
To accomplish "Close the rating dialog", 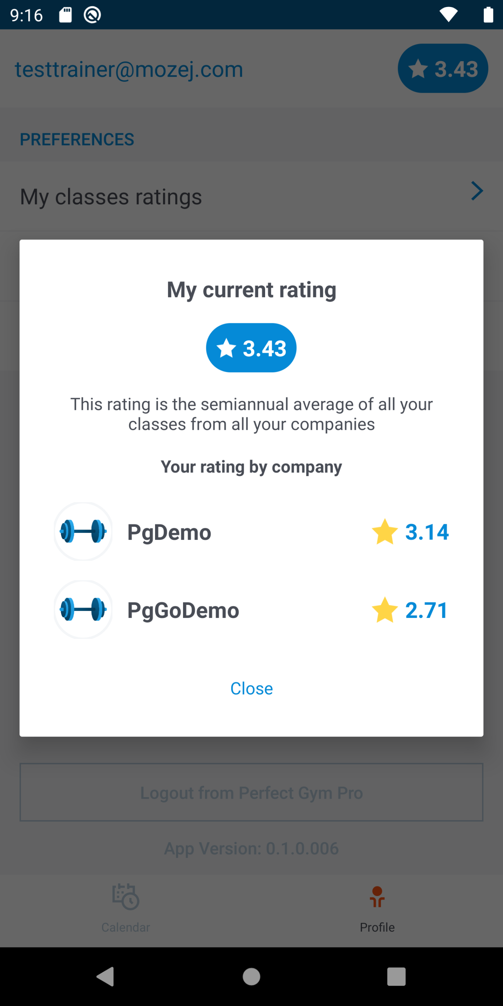I will (x=251, y=689).
